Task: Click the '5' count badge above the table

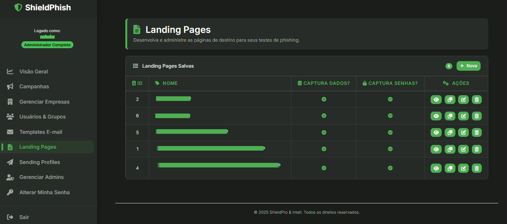Action: pos(449,66)
